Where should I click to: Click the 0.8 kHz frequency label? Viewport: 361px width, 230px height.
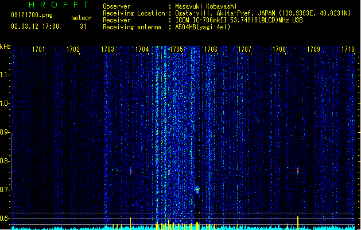point(5,161)
